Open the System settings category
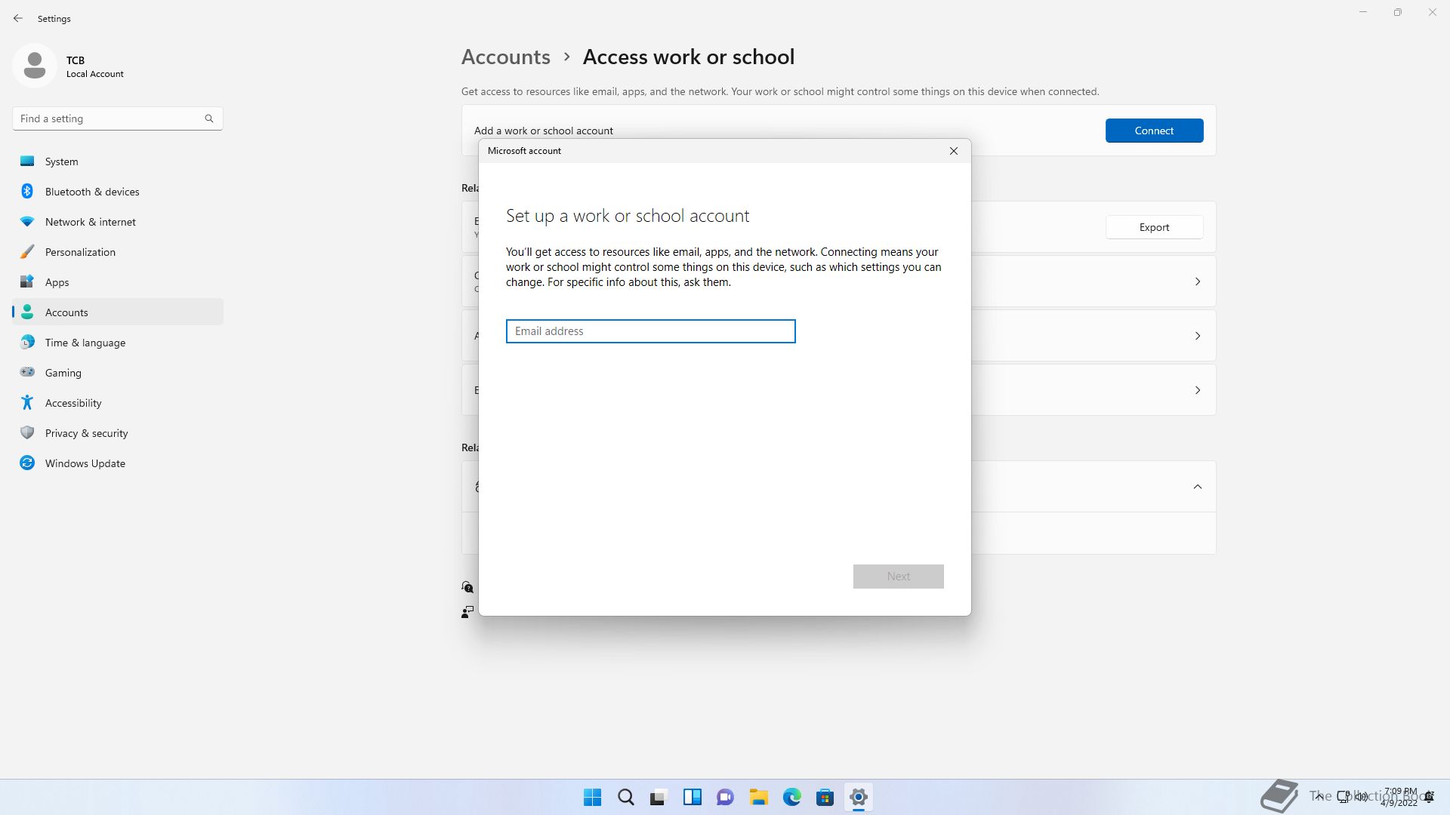The width and height of the screenshot is (1450, 815). (x=118, y=161)
